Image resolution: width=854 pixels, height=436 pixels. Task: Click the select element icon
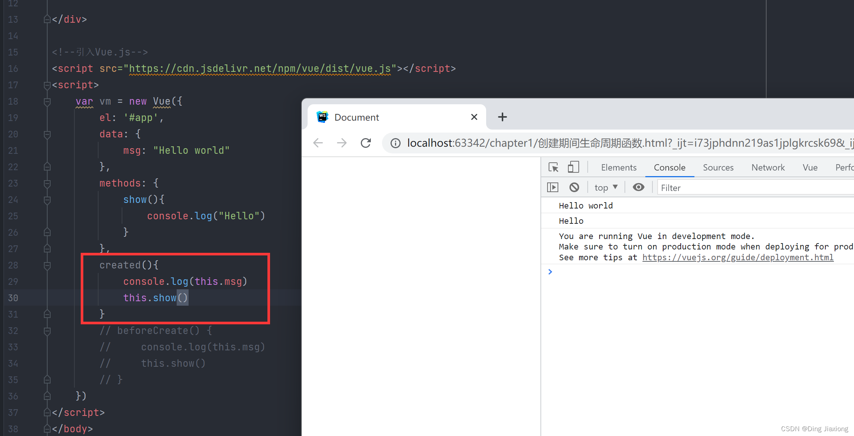click(553, 168)
